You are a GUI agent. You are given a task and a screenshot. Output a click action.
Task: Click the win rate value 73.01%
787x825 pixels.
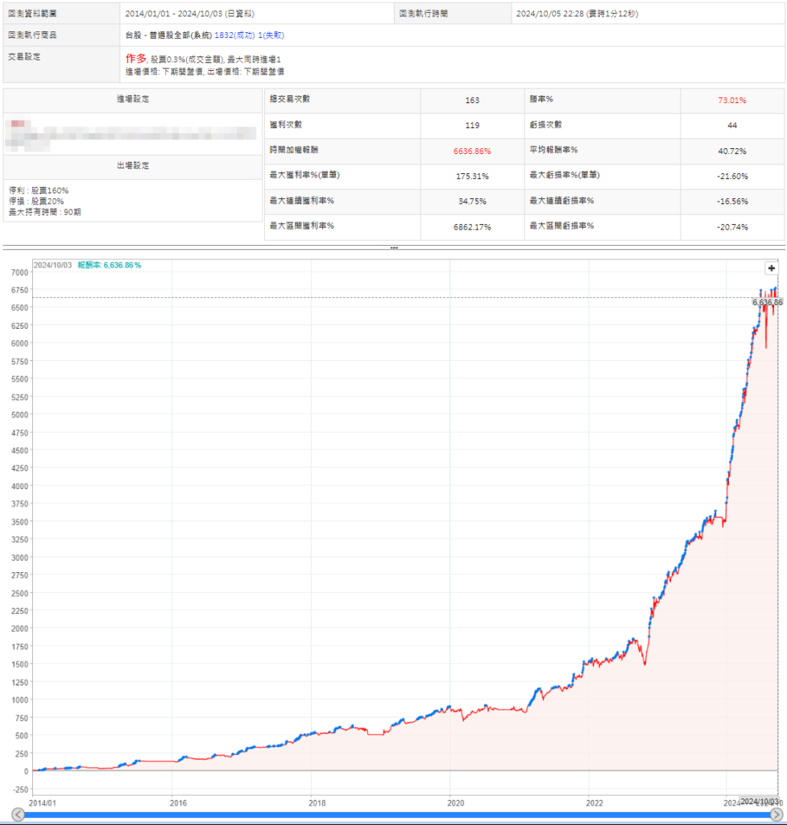[x=732, y=100]
